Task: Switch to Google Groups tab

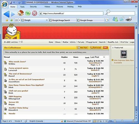Action: coord(90,20)
